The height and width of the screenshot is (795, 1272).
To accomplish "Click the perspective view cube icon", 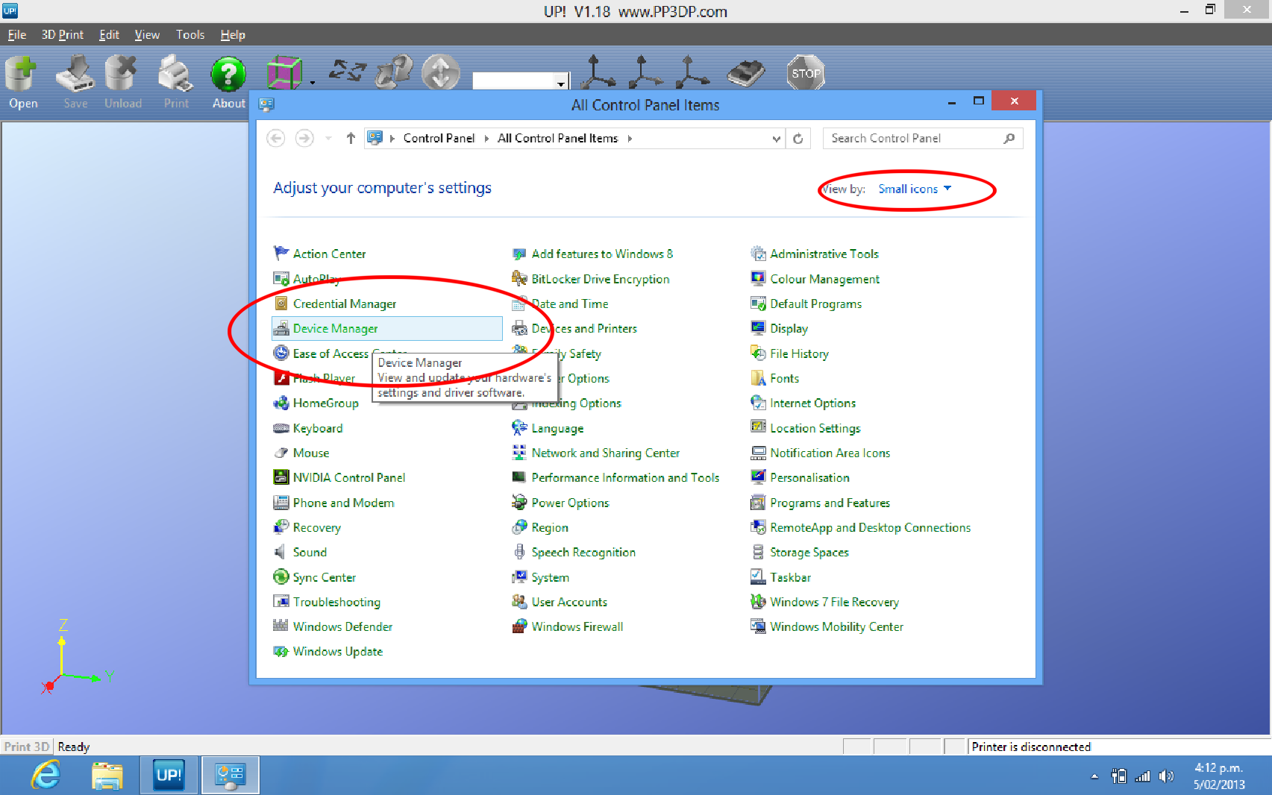I will (284, 71).
